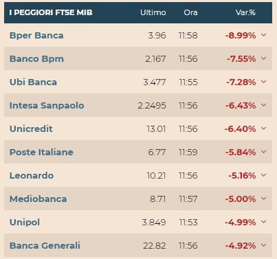Click the Var.% column header
Viewport: 277px width, 259px height.
[245, 12]
